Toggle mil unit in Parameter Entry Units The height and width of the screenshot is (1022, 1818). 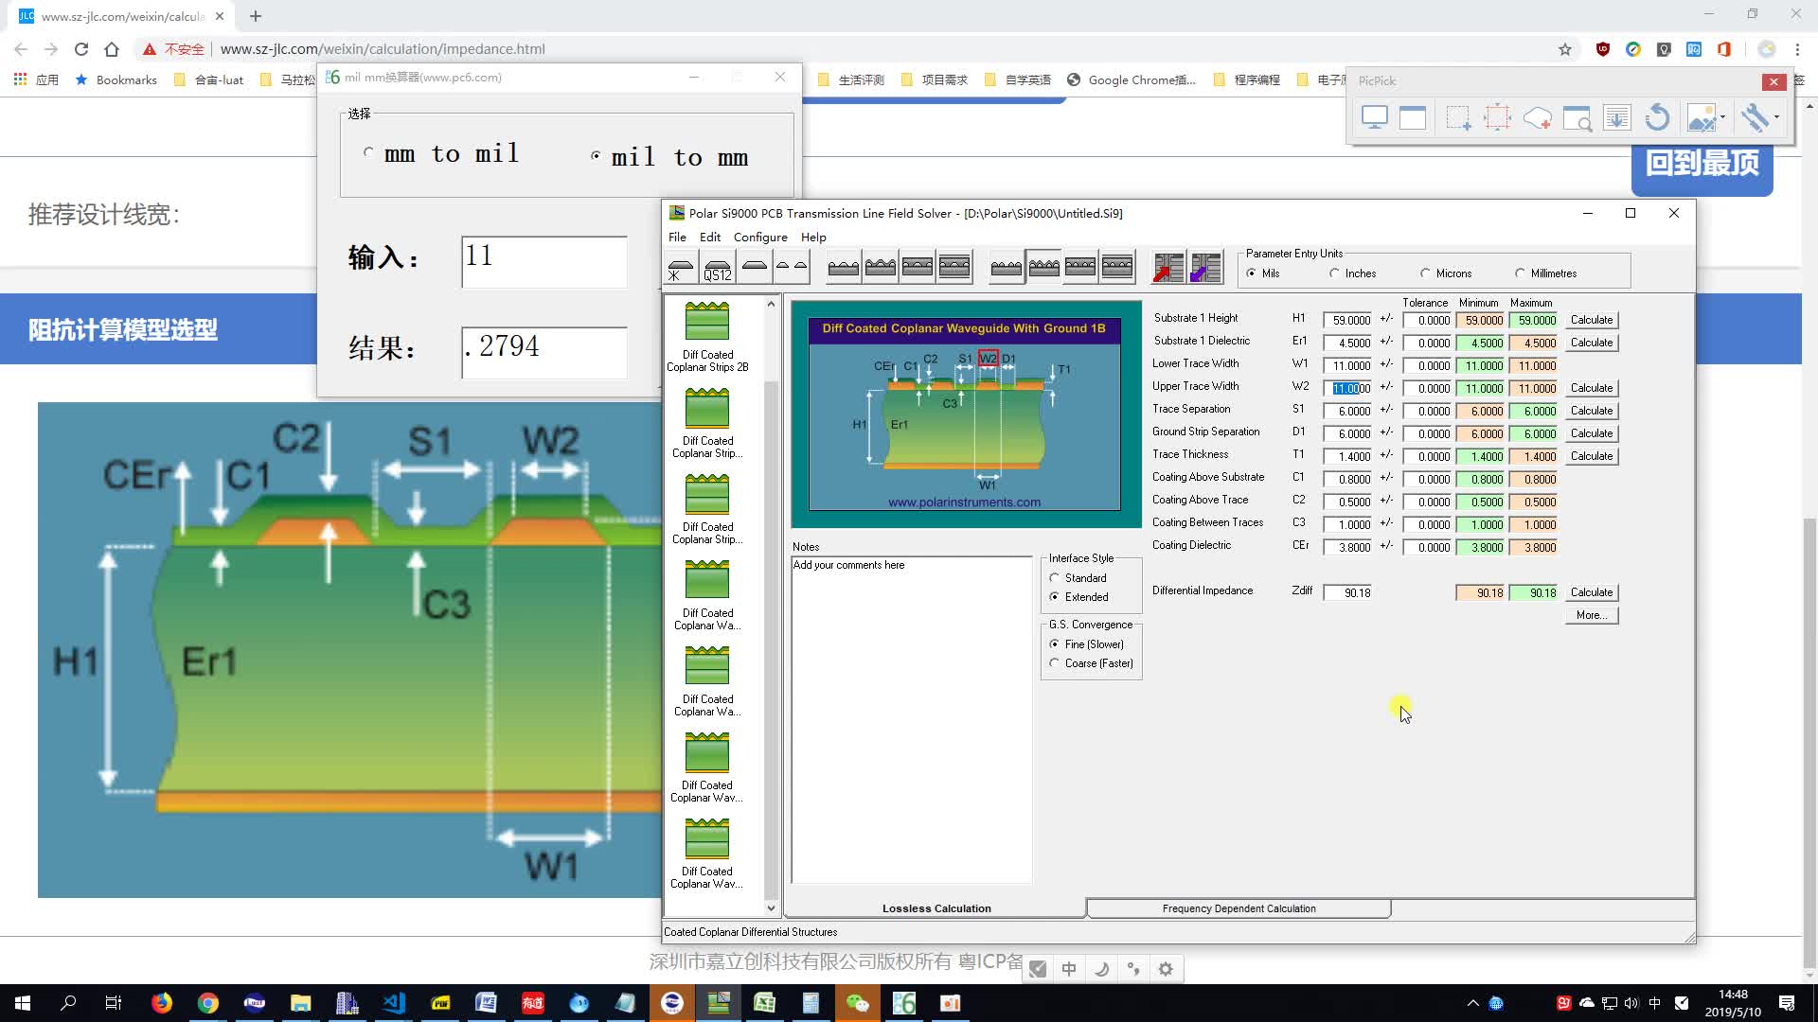pyautogui.click(x=1254, y=272)
